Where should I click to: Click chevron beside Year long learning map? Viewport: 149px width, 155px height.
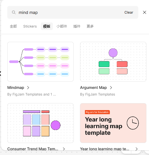click(x=137, y=149)
